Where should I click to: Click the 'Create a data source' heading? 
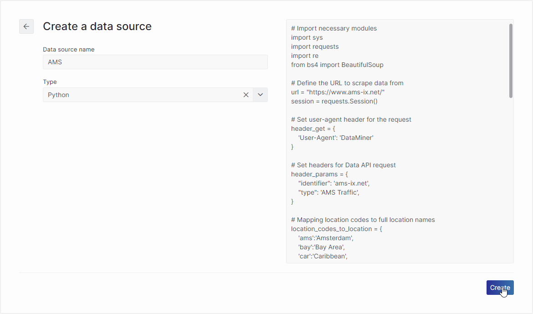(x=97, y=26)
